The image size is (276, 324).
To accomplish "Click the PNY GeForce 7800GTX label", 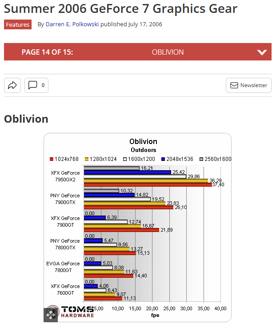I will coord(65,244).
